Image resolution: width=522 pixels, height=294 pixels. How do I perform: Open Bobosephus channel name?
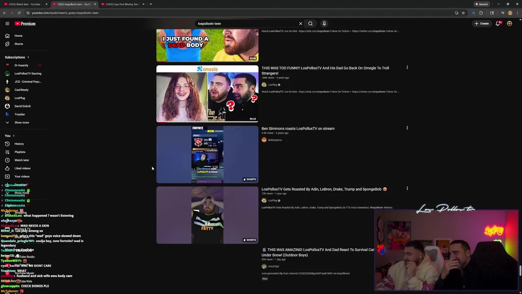click(275, 140)
